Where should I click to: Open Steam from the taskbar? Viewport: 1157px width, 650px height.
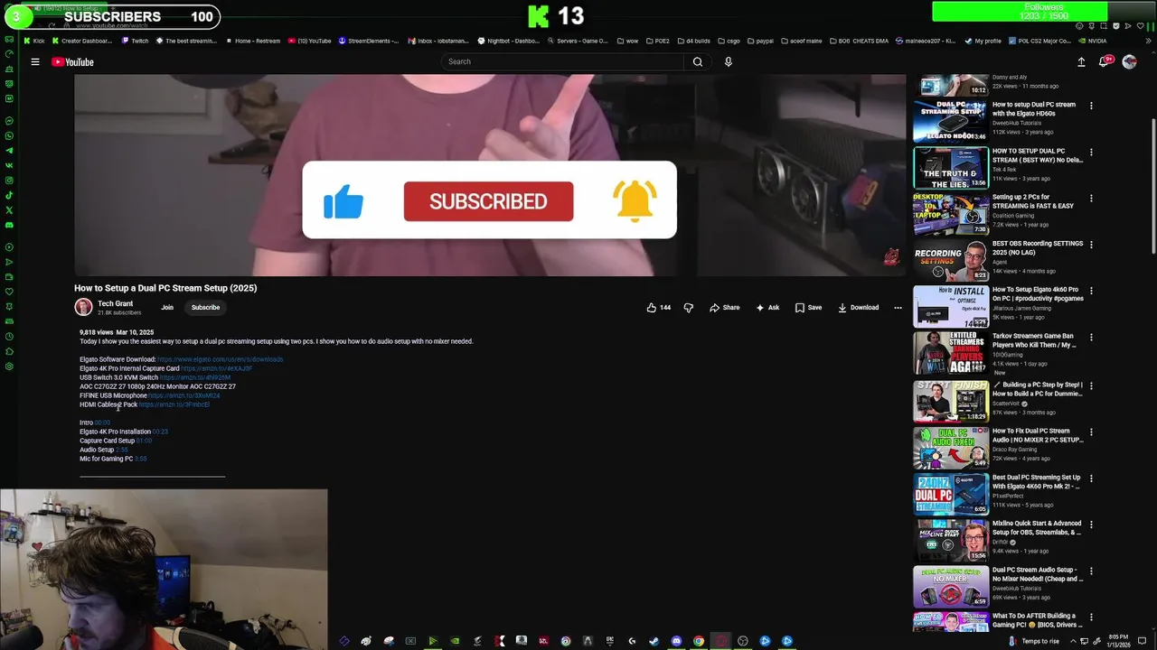click(x=654, y=641)
